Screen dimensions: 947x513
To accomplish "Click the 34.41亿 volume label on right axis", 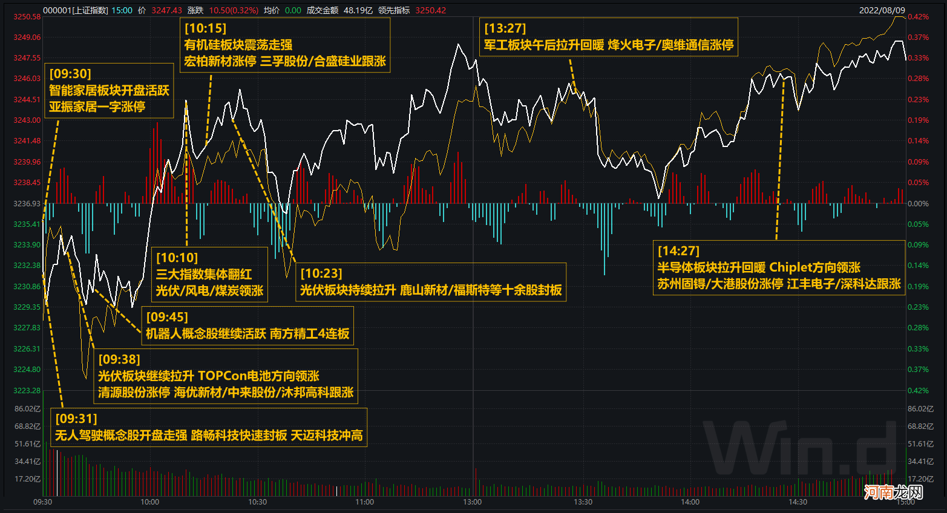I will pos(921,462).
